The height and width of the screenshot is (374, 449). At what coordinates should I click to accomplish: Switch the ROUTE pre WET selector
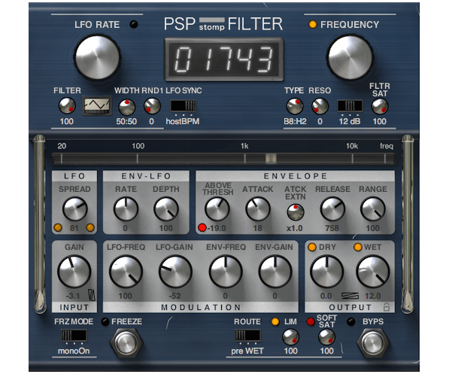(x=247, y=336)
